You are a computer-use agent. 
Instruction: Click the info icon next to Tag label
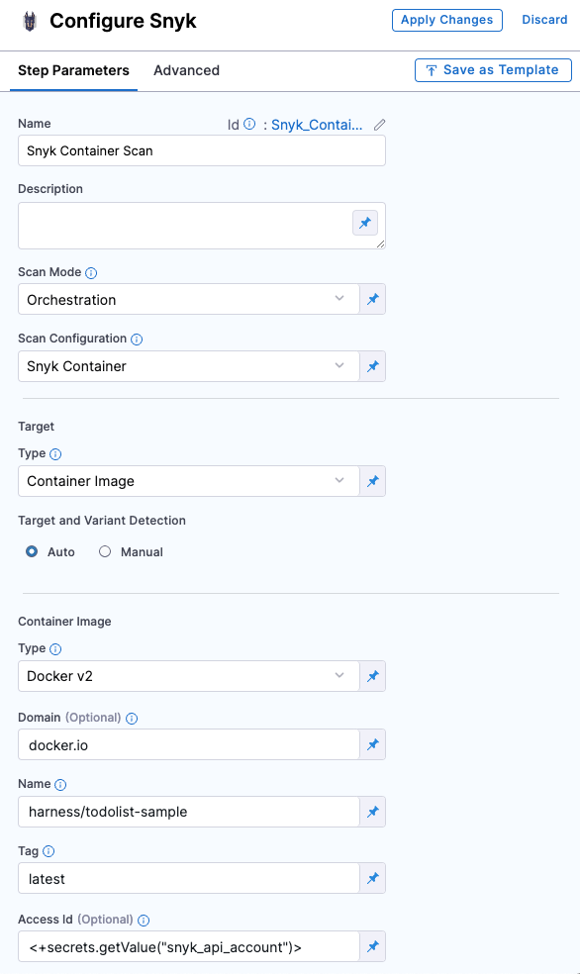pyautogui.click(x=48, y=851)
